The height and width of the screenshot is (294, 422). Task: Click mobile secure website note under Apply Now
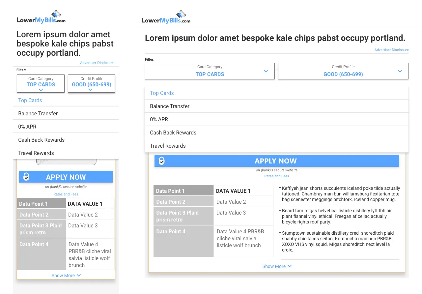[66, 187]
